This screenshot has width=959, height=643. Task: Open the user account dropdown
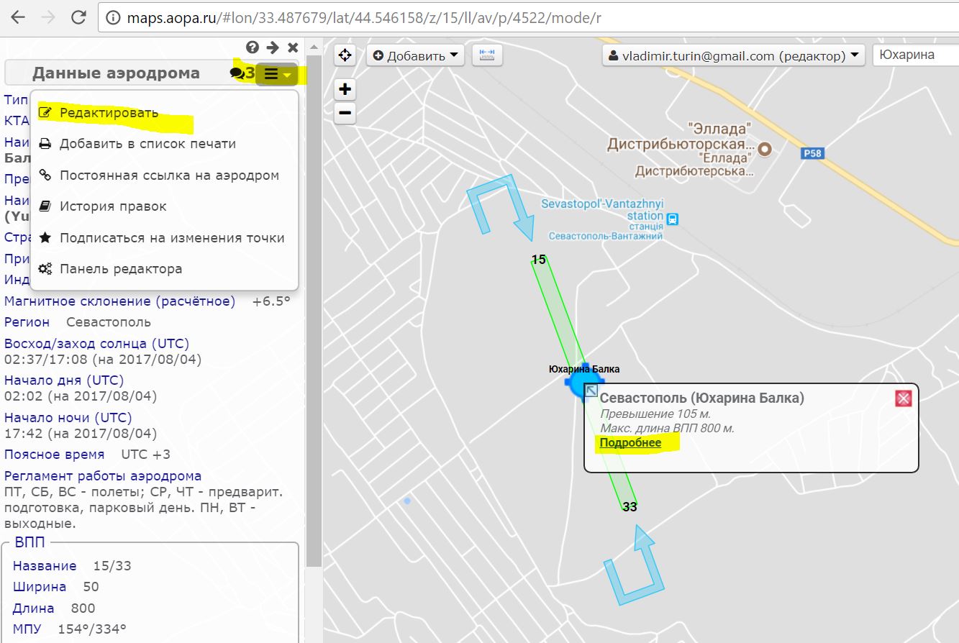[733, 55]
